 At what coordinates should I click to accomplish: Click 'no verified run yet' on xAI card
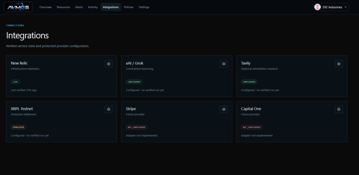click(x=152, y=90)
